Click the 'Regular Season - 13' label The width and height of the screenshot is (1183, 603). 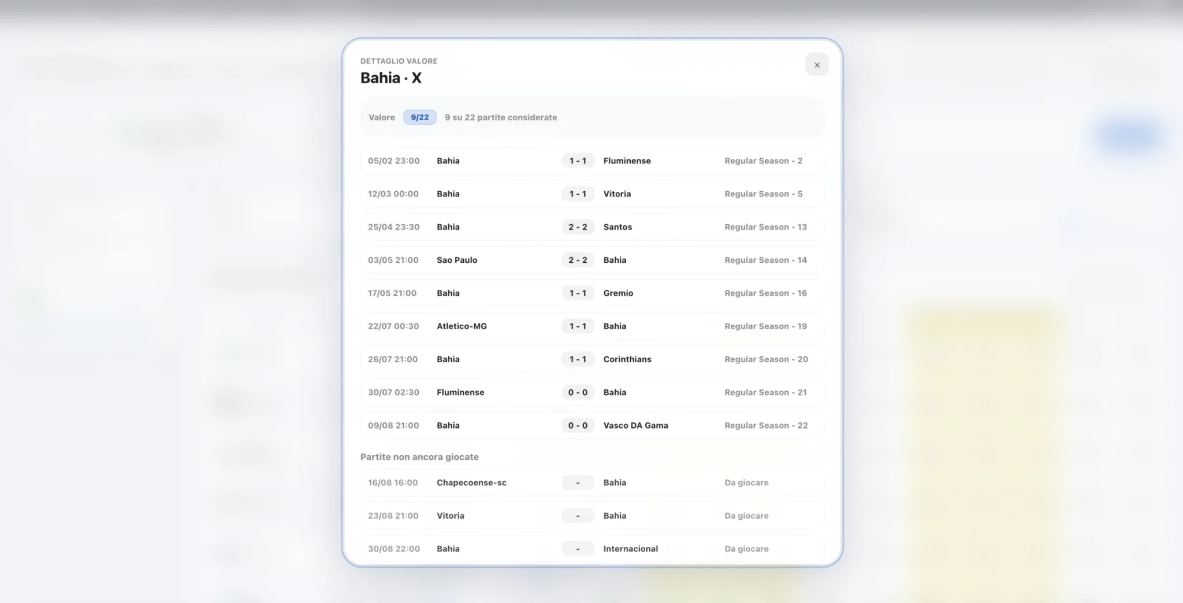765,227
